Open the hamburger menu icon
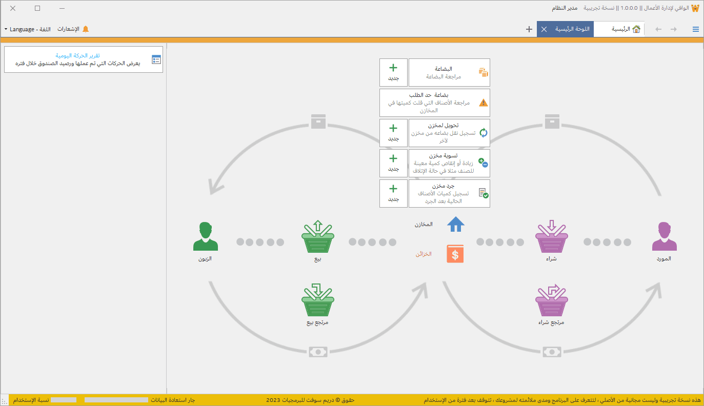This screenshot has width=704, height=406. pos(696,29)
